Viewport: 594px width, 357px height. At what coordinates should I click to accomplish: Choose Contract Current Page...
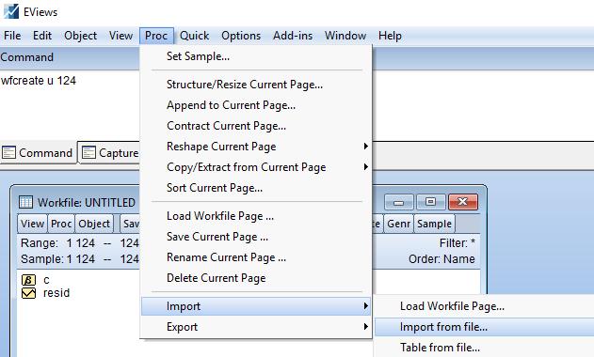click(256, 126)
